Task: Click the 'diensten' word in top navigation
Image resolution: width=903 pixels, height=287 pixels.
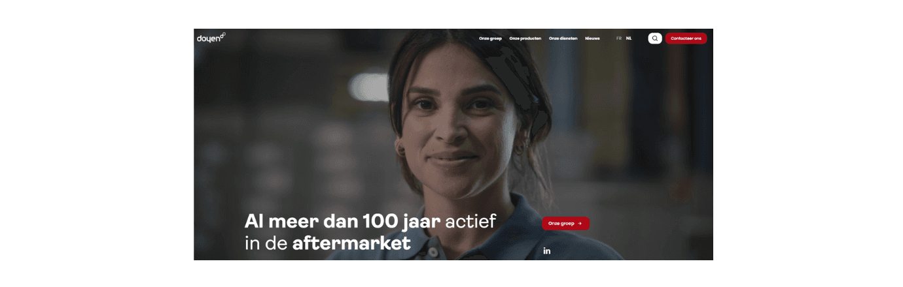Action: 569,38
